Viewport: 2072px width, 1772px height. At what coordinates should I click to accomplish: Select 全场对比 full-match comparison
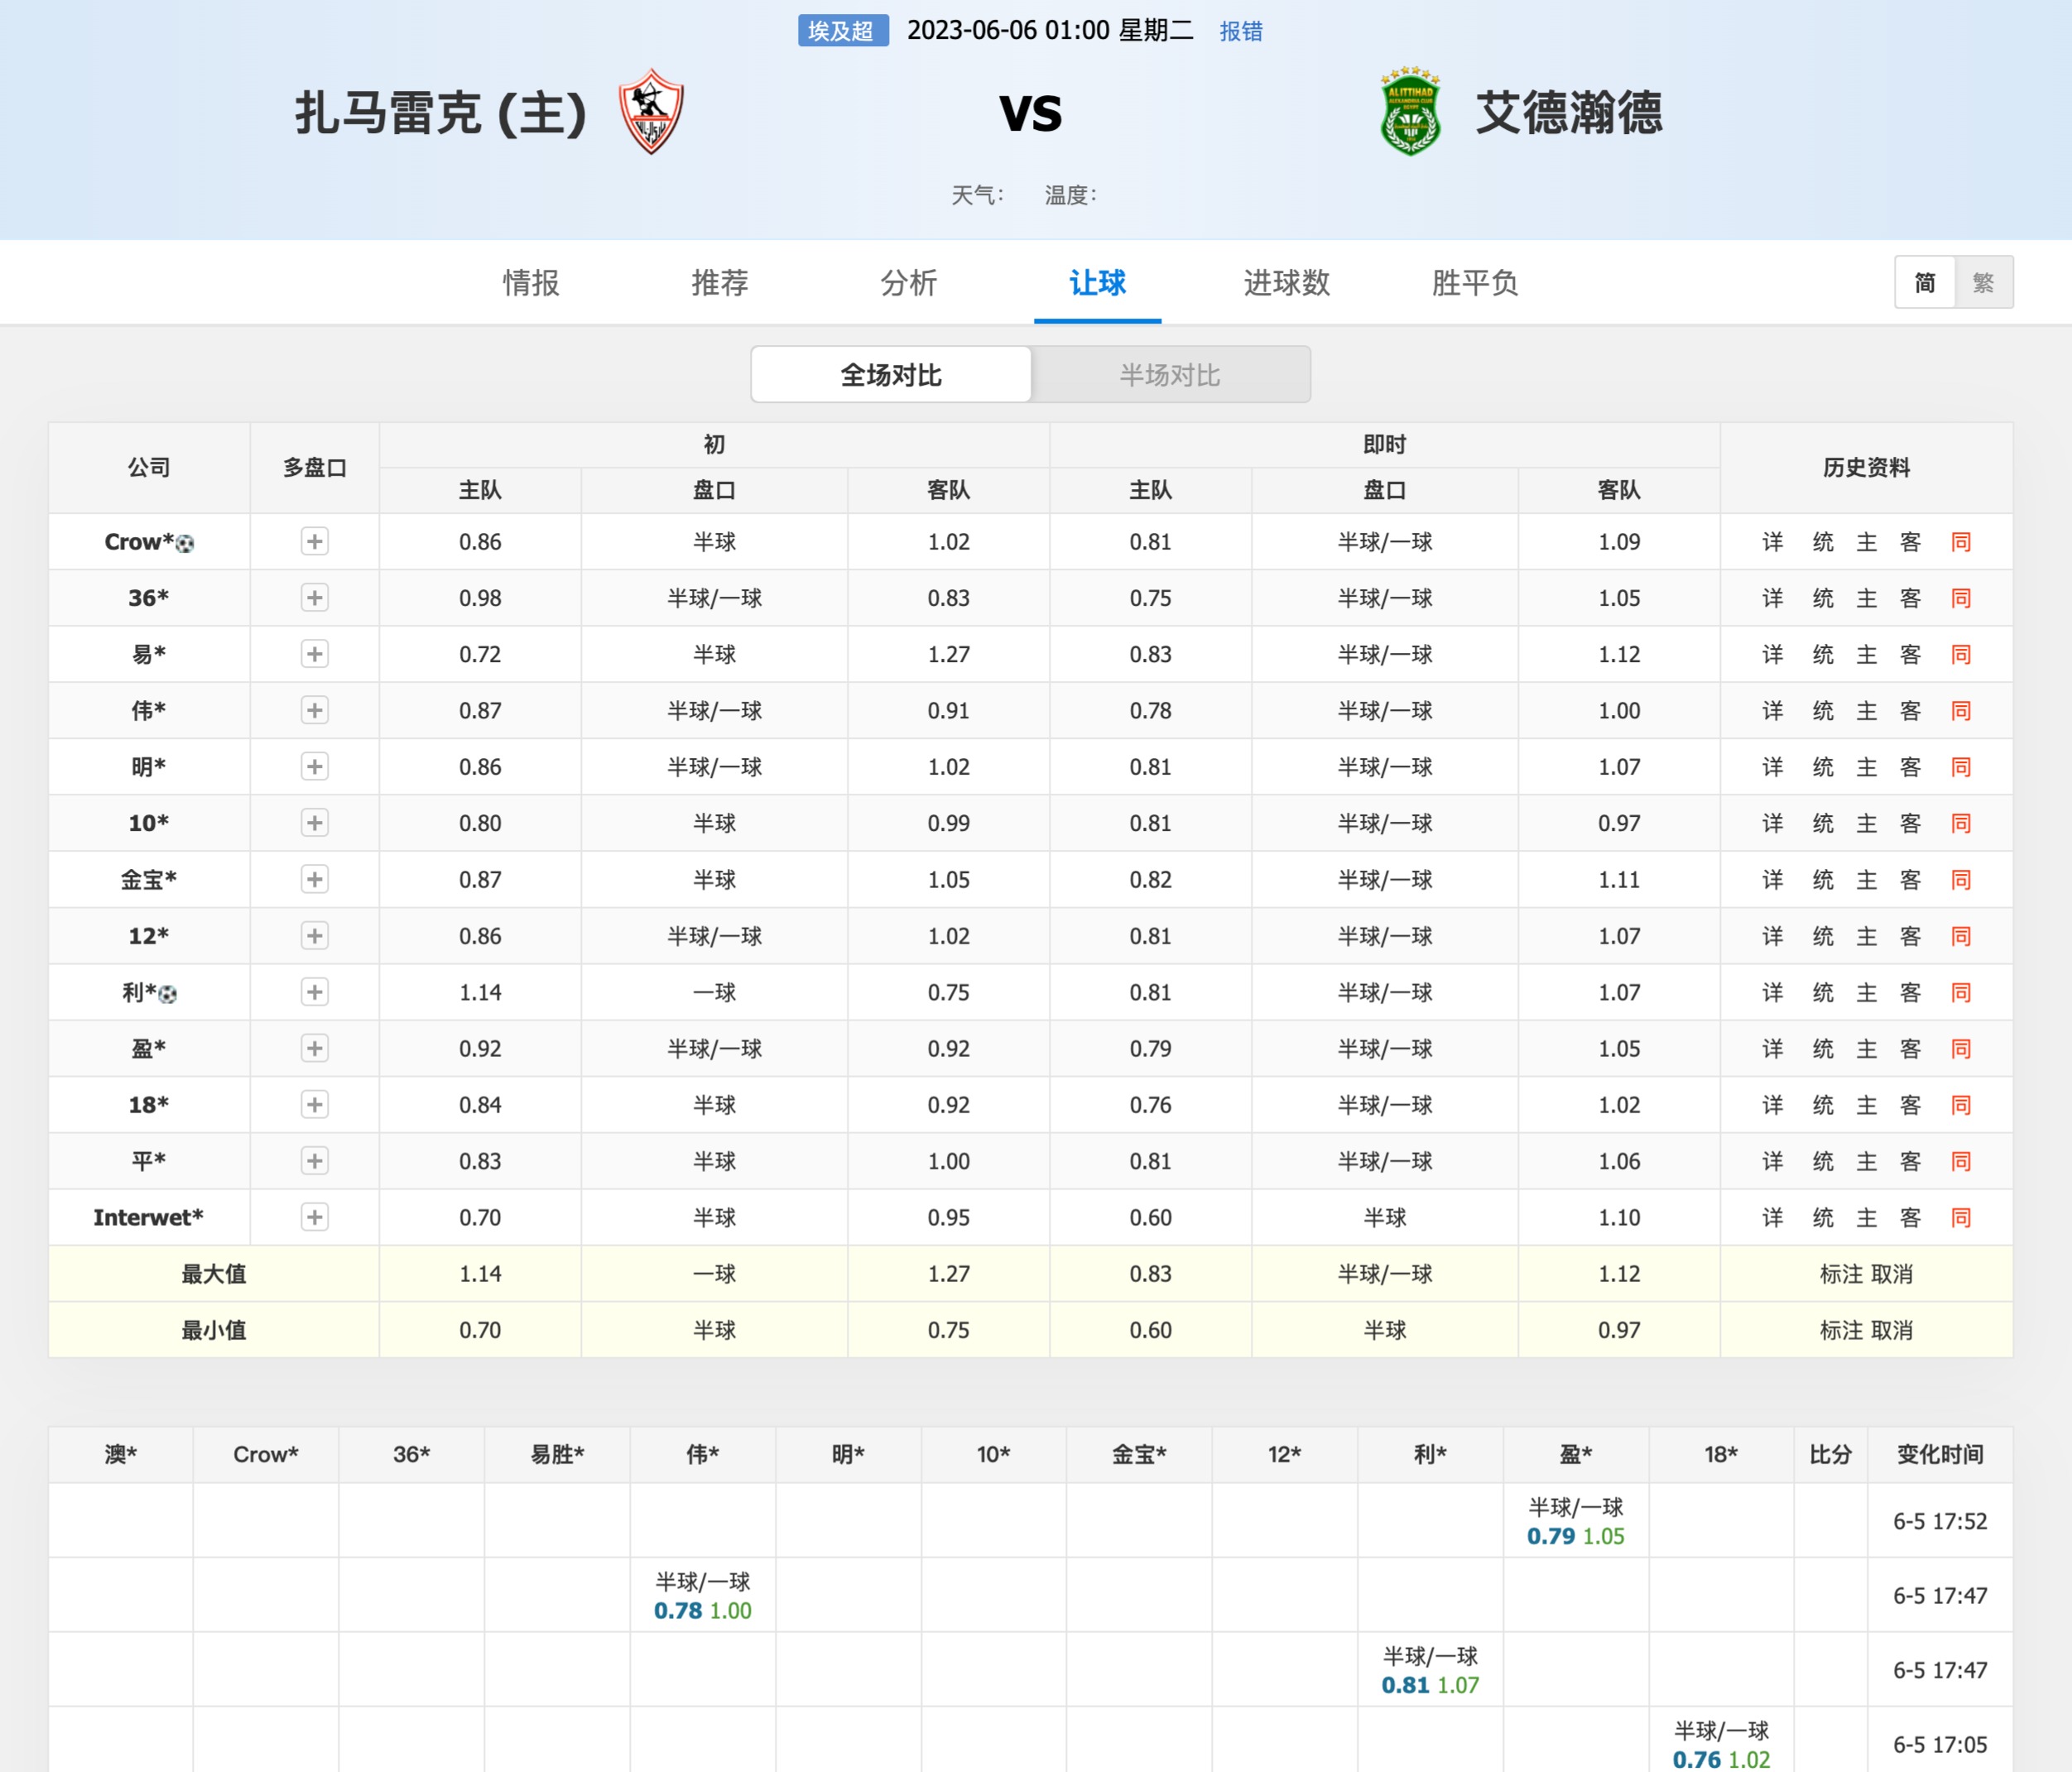coord(891,375)
